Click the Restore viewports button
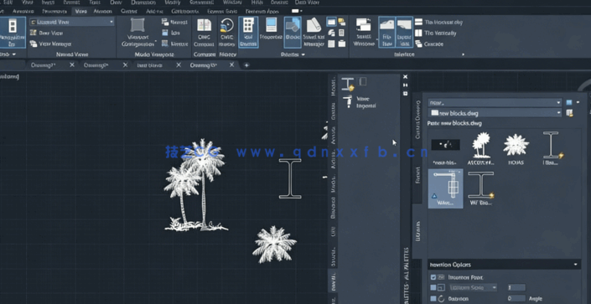 coord(174,44)
